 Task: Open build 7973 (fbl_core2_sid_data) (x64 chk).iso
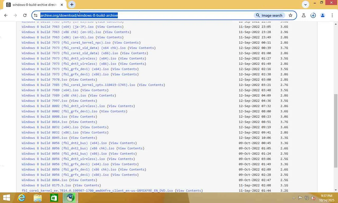point(74,48)
